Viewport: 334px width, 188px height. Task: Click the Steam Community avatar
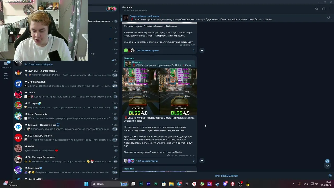click(x=18, y=116)
